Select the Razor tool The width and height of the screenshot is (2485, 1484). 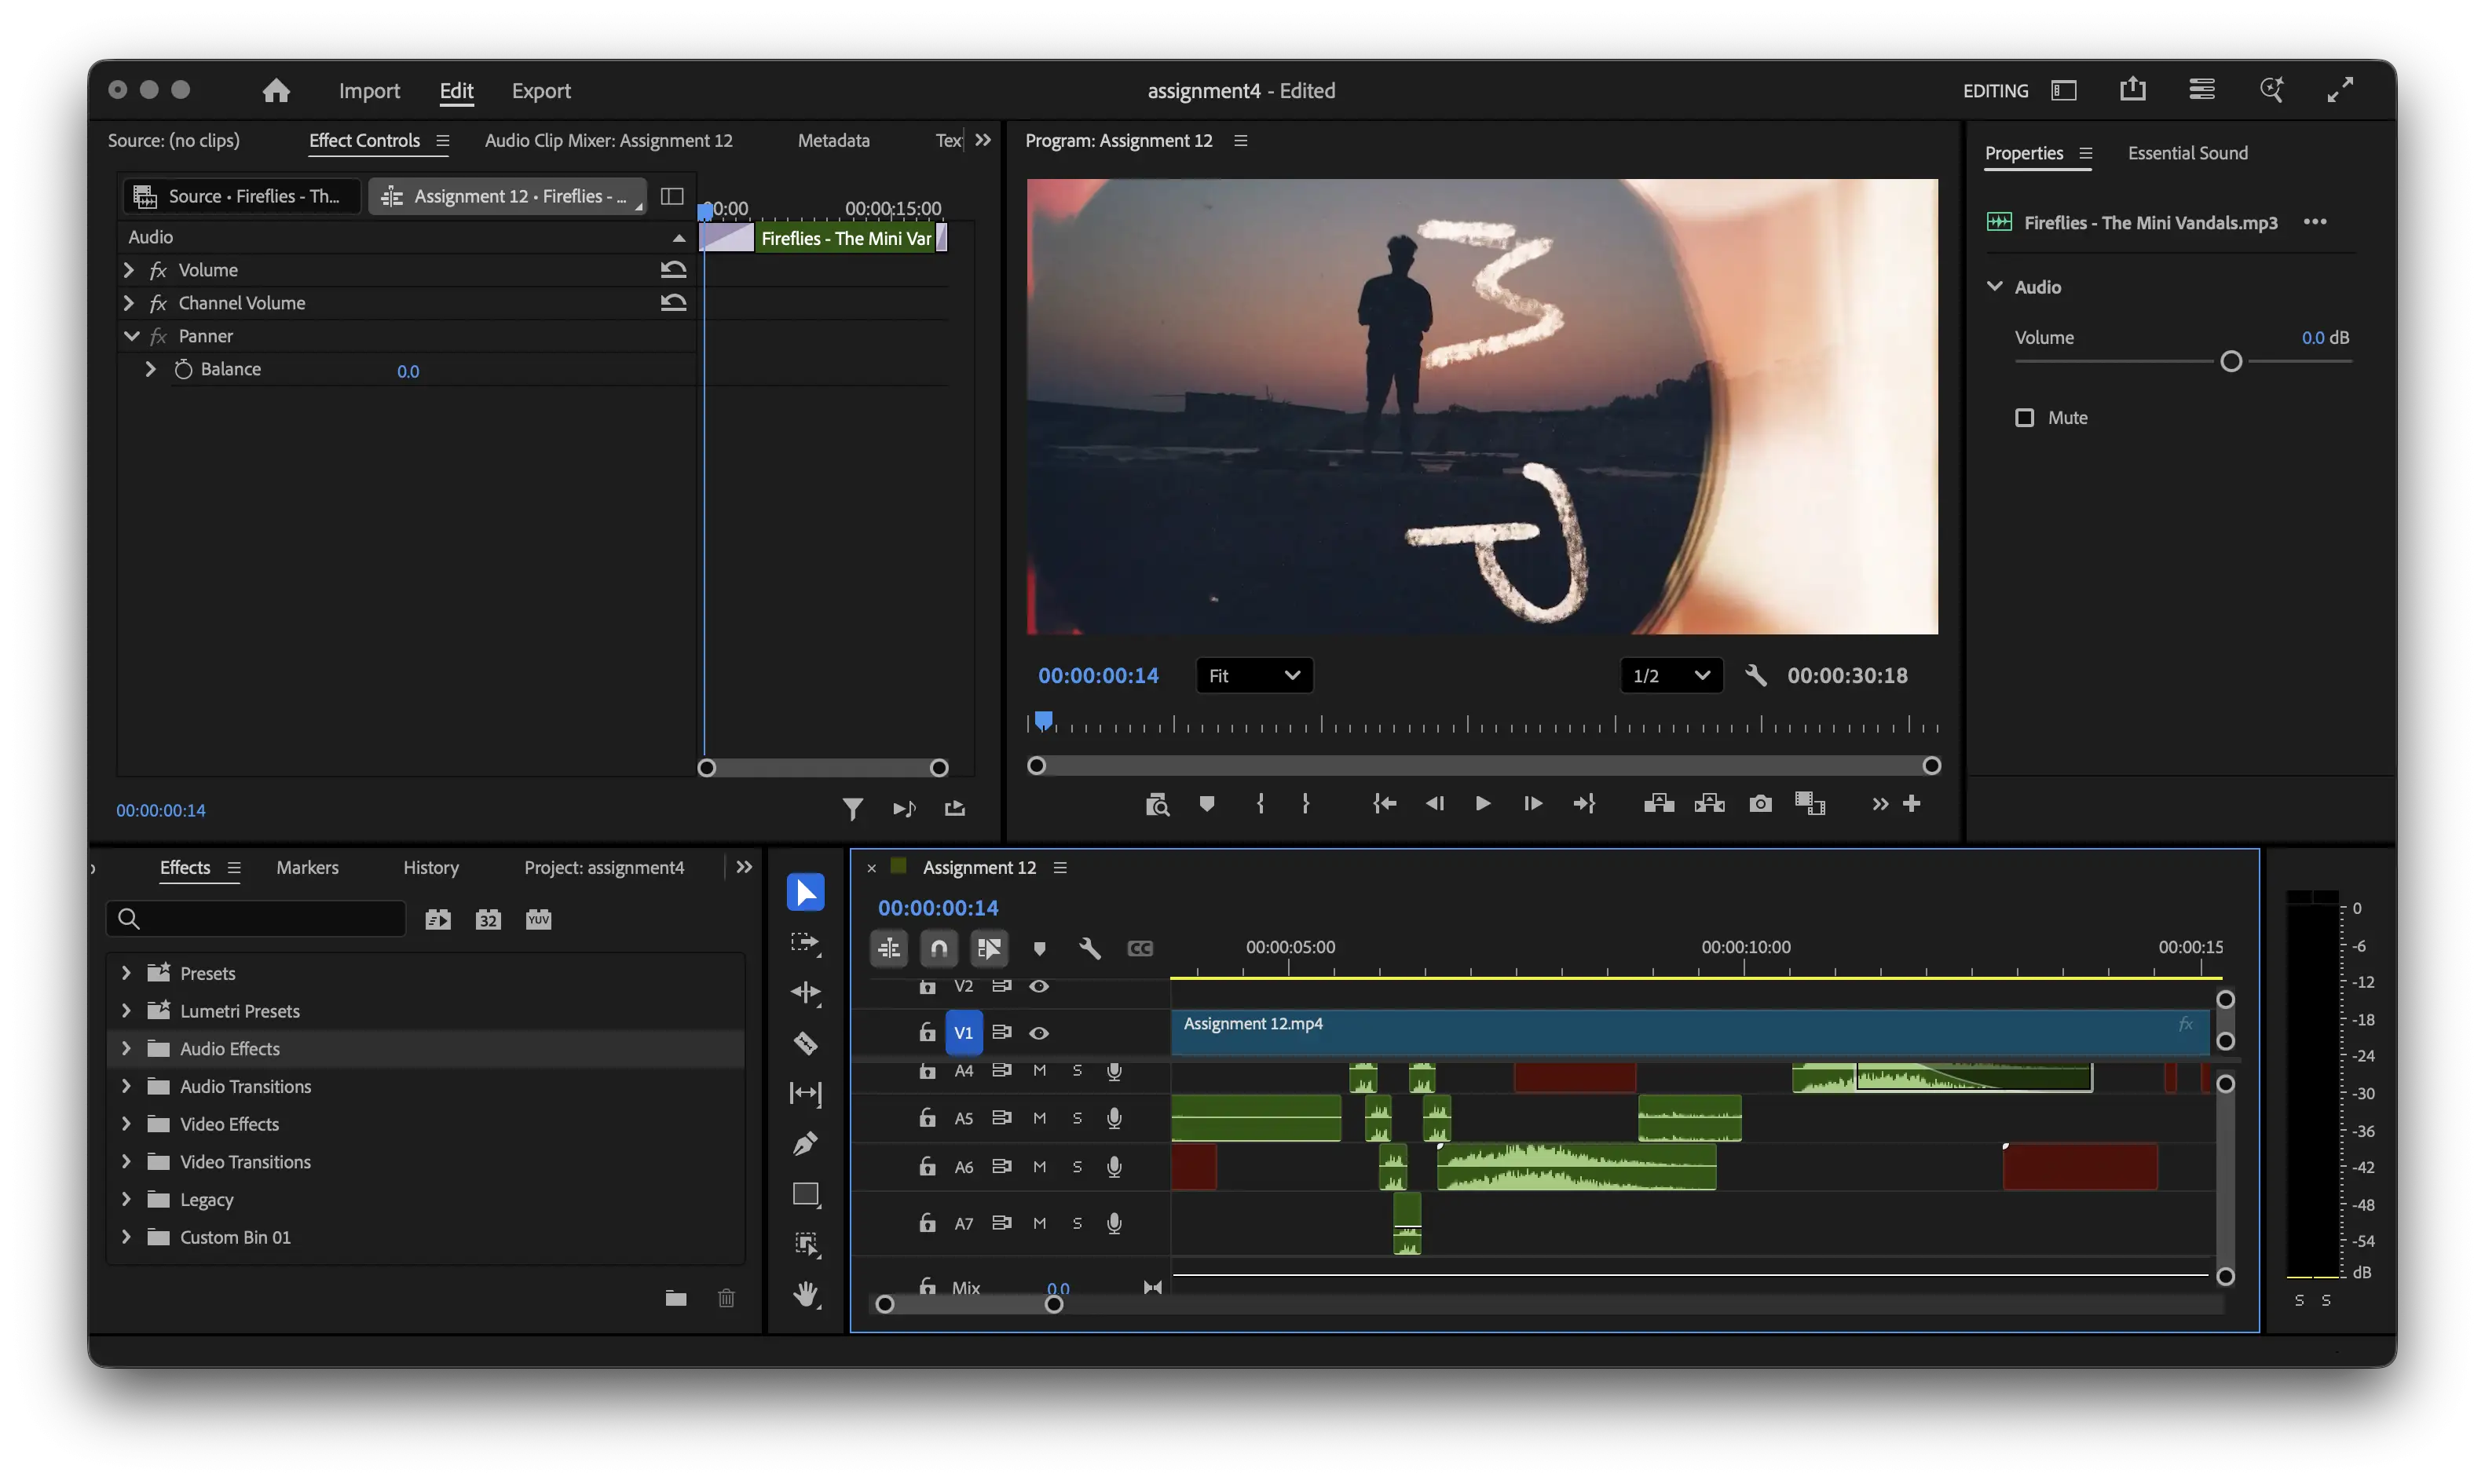tap(805, 1043)
